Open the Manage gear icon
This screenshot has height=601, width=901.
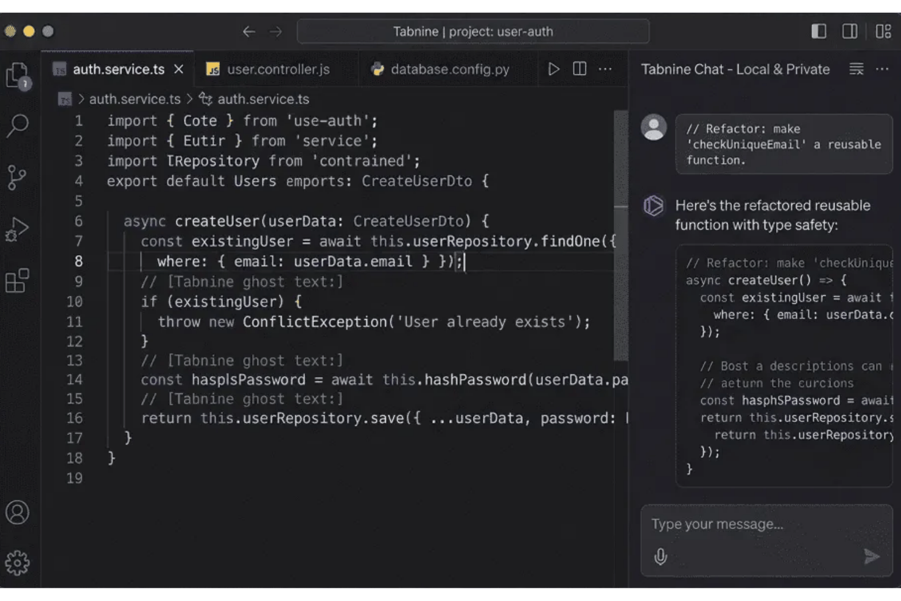(17, 563)
